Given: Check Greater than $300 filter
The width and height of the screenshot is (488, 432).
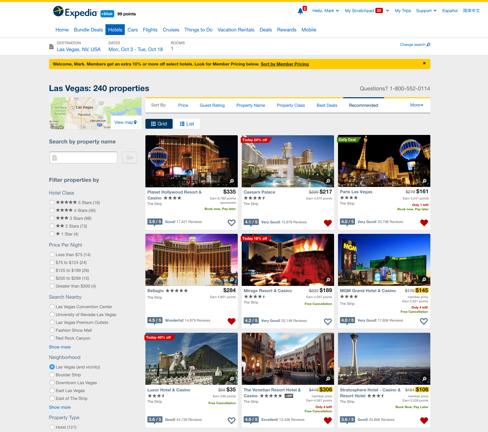Looking at the screenshot, I should click(x=52, y=286).
